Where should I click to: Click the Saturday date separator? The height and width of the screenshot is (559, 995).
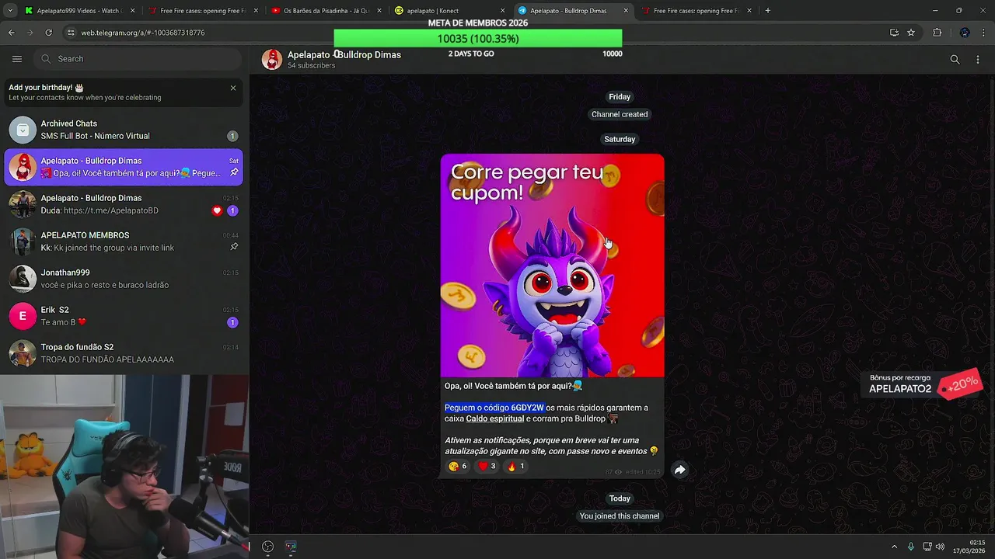tap(620, 139)
